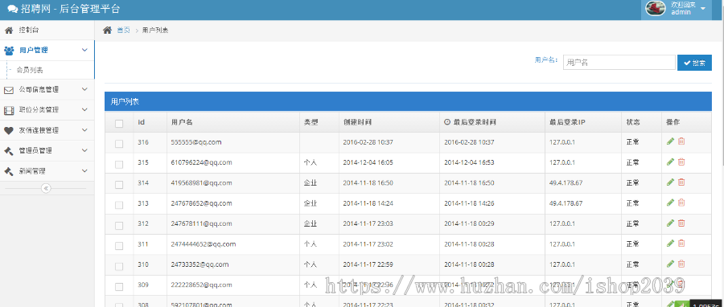Click the 招聘网 - 后台管理平台 title
This screenshot has width=724, height=307.
pyautogui.click(x=70, y=9)
